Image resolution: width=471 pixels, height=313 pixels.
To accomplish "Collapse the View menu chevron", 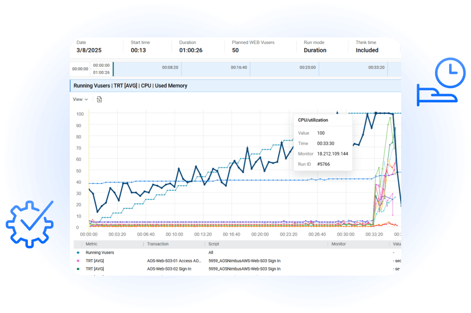I will tap(86, 99).
